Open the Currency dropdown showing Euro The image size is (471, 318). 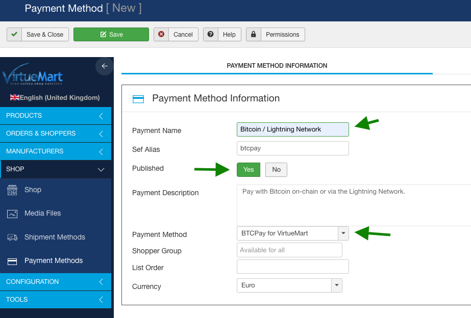coord(336,286)
